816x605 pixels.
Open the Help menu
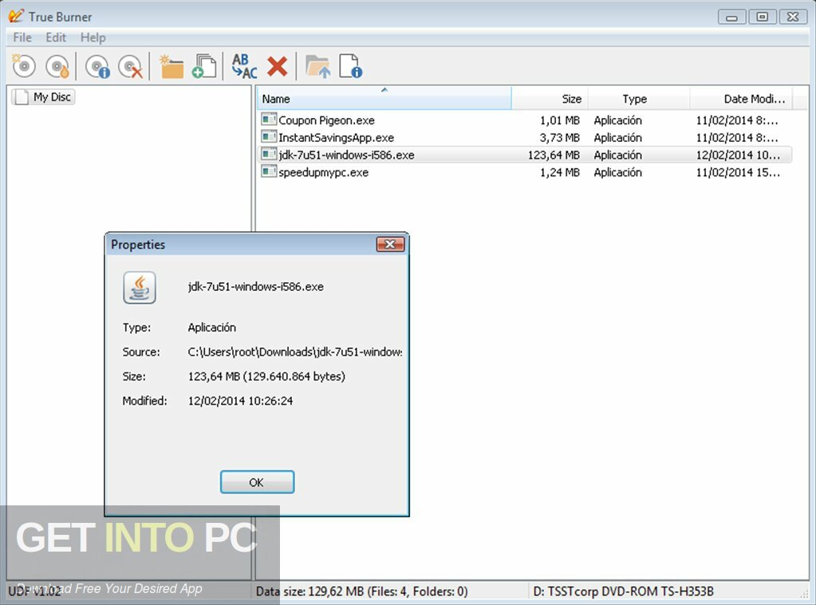click(x=93, y=37)
